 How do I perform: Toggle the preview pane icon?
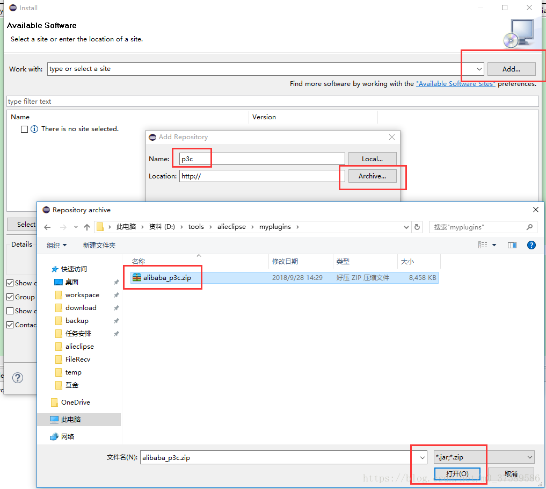tap(512, 245)
